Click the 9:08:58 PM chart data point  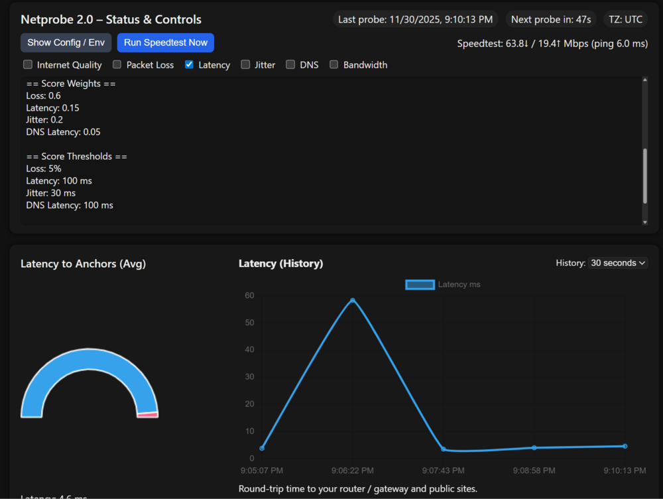534,448
